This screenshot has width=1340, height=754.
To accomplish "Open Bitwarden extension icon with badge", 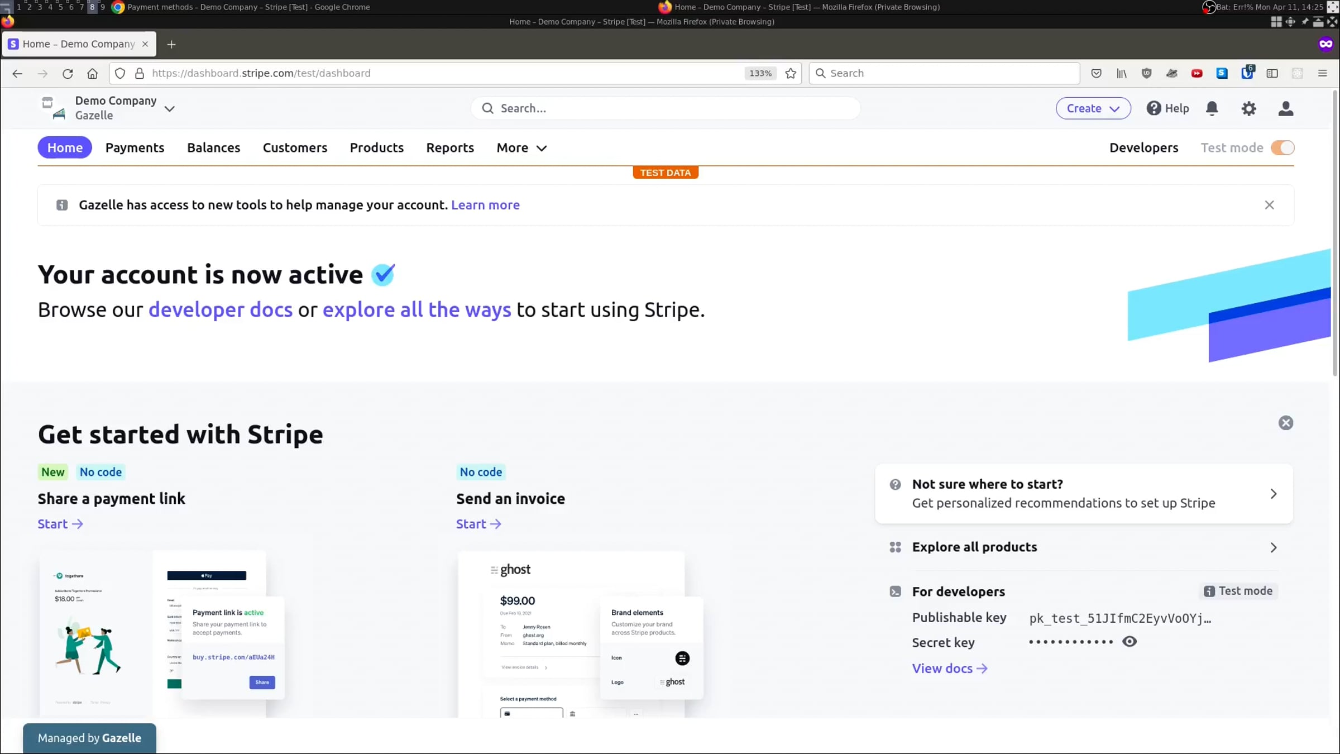I will [x=1247, y=73].
